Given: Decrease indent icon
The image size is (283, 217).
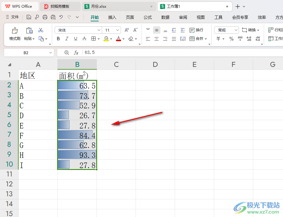Looking at the screenshot, I should (174, 30).
